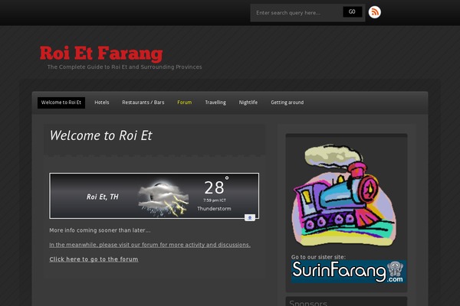Click the elephant icon in SurinFarang logo
Image resolution: width=460 pixels, height=306 pixels.
(395, 269)
